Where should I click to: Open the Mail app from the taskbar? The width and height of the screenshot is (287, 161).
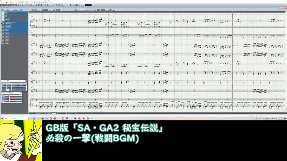pos(47,118)
